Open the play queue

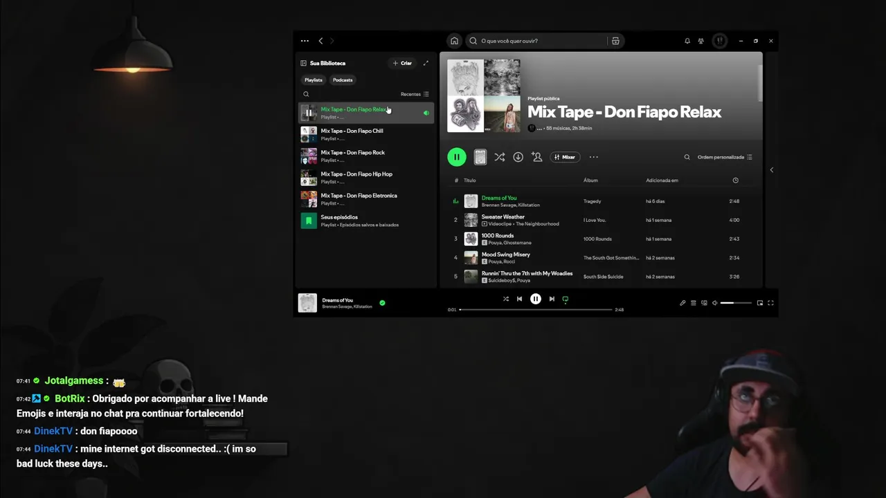pyautogui.click(x=694, y=303)
